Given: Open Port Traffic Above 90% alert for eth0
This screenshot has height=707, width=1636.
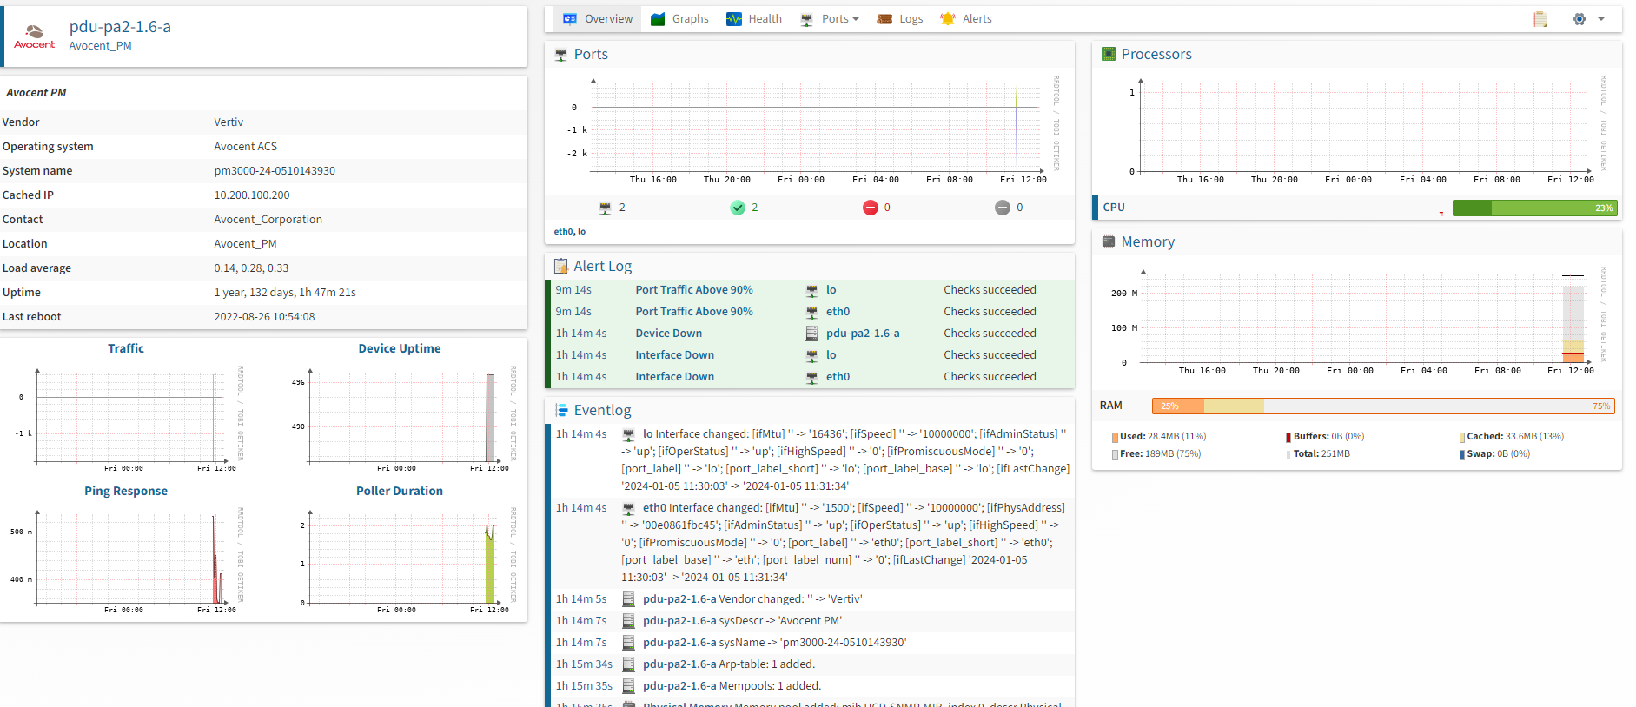Looking at the screenshot, I should point(694,312).
